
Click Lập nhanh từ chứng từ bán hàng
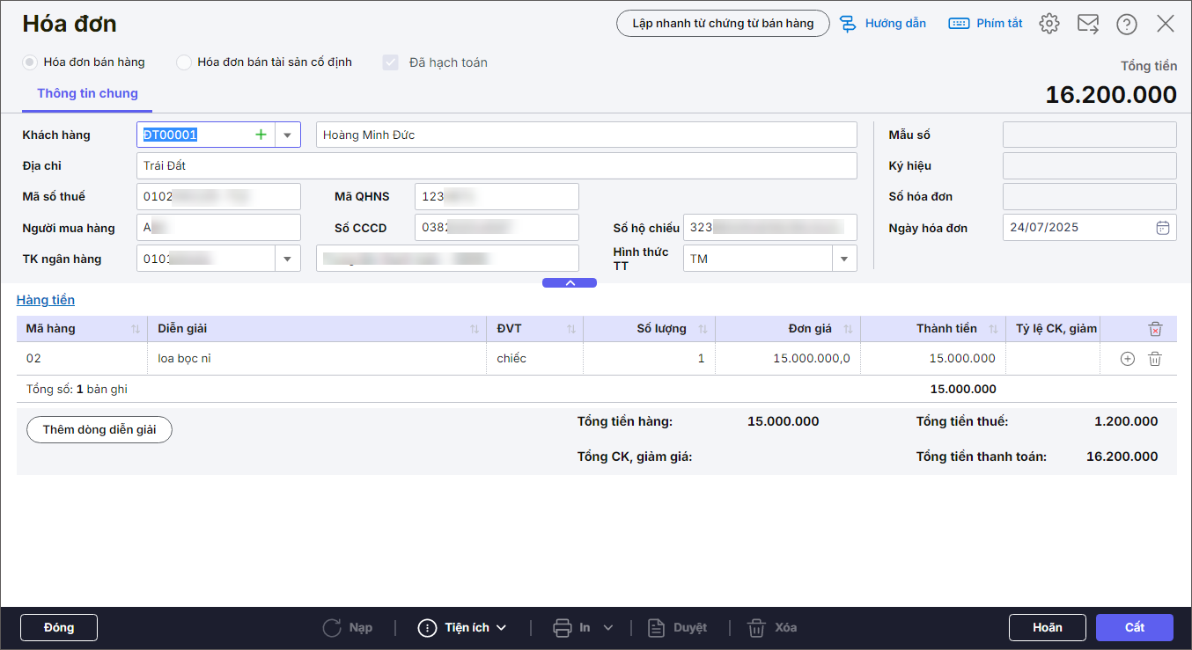click(x=722, y=23)
